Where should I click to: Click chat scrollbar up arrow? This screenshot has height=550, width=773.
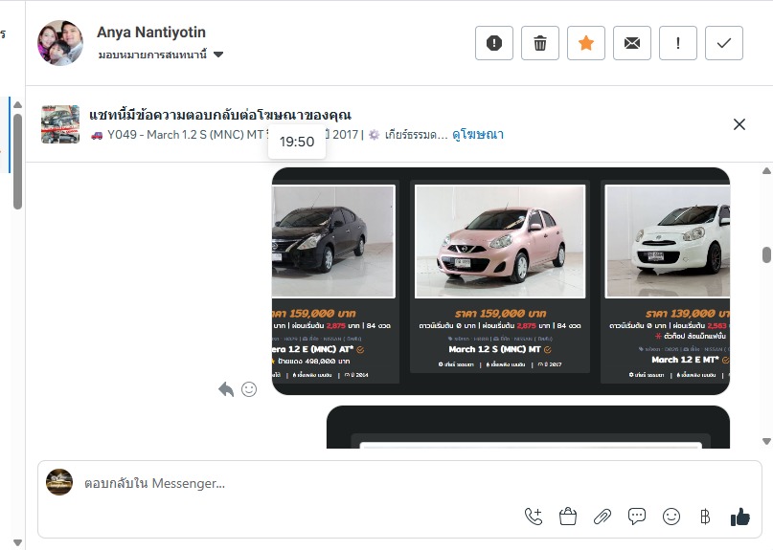tap(766, 171)
